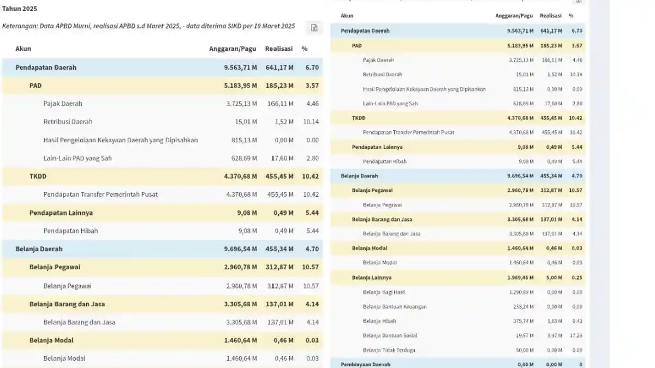Viewport: 655px width, 368px height.
Task: Select 'Belanja Daerah' row in right table
Action: [458, 176]
